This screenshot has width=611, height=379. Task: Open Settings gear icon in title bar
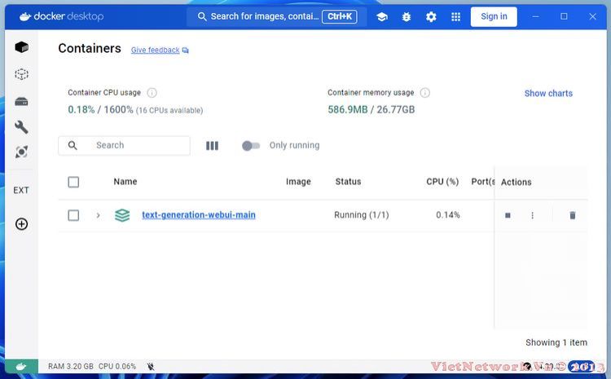click(x=431, y=16)
